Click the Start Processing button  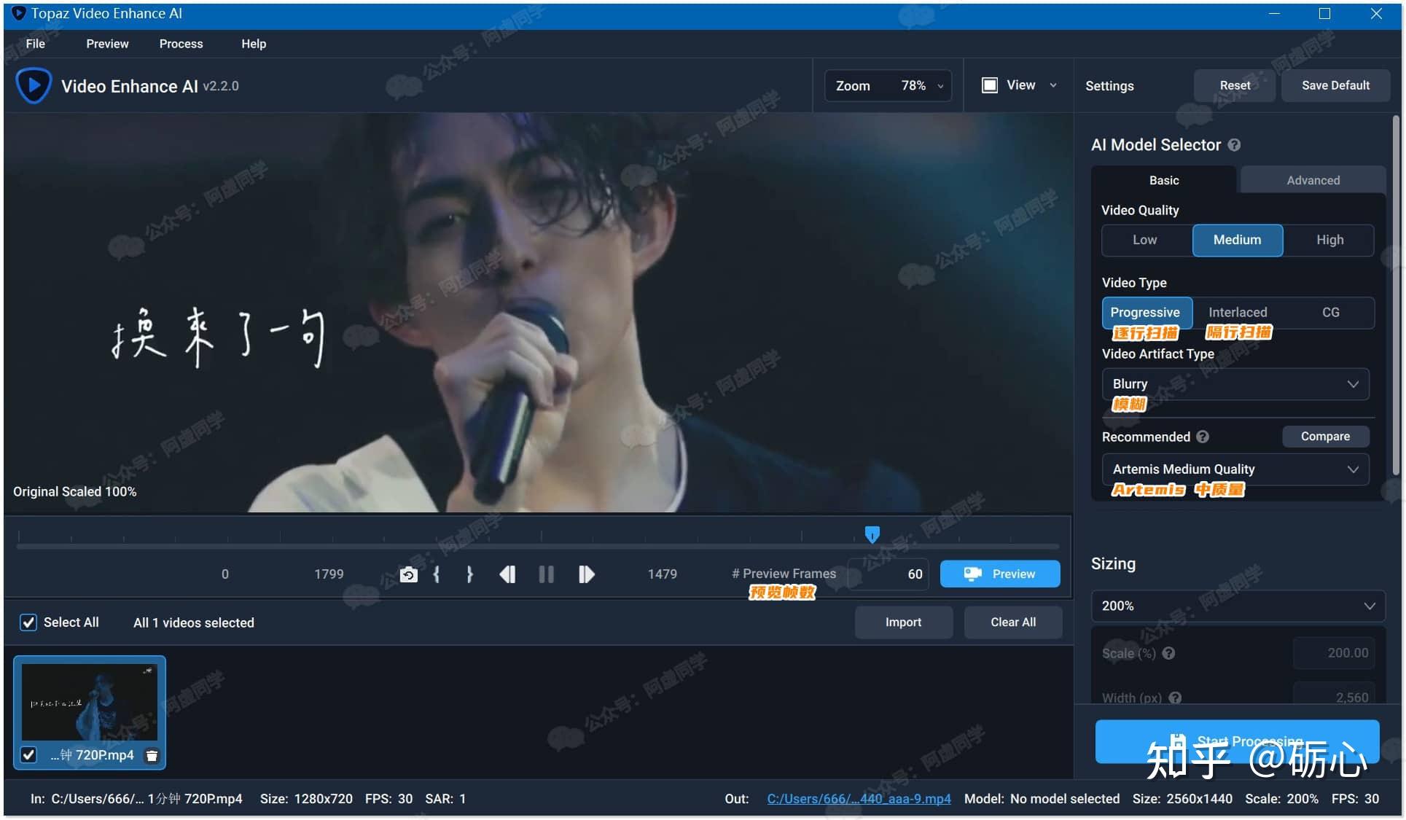point(1237,741)
